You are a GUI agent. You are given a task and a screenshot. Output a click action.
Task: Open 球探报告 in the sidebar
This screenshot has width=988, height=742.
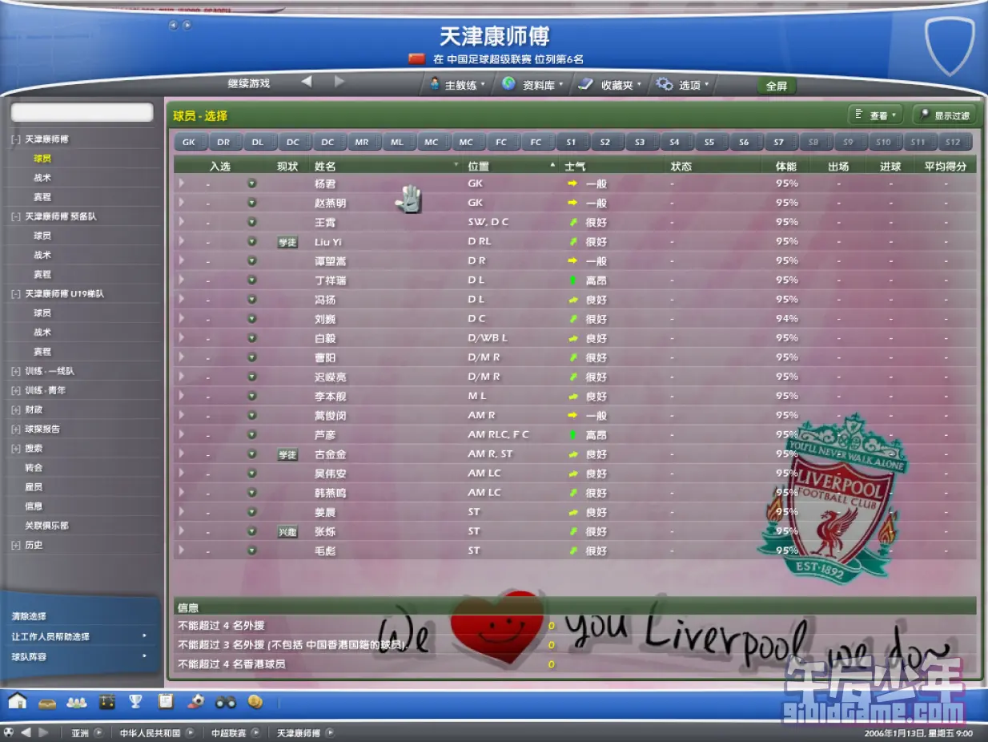[42, 429]
